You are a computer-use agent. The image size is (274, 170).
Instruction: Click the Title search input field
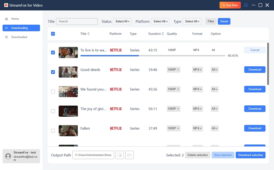tap(77, 21)
